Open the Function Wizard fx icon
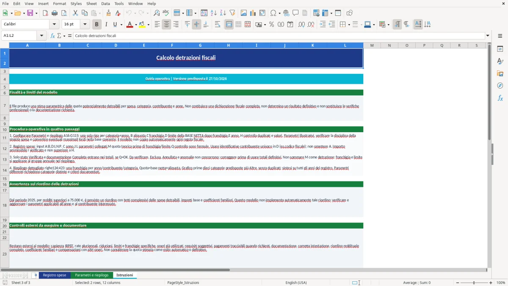This screenshot has width=508, height=286. click(52, 36)
